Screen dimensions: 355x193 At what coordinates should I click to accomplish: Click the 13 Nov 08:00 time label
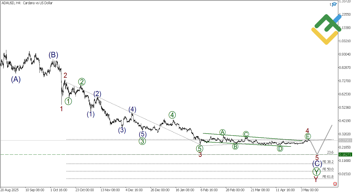[x=110, y=190]
